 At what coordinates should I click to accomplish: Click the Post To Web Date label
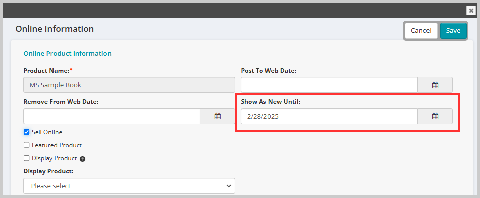269,71
